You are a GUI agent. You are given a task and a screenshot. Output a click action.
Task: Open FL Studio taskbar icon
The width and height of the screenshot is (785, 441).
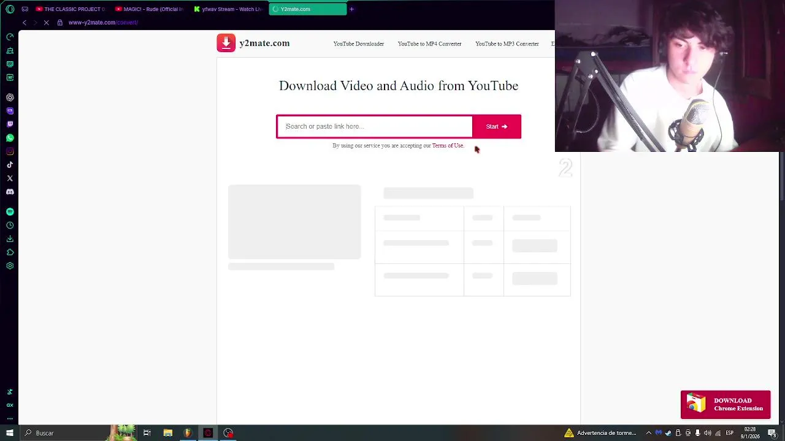188,433
